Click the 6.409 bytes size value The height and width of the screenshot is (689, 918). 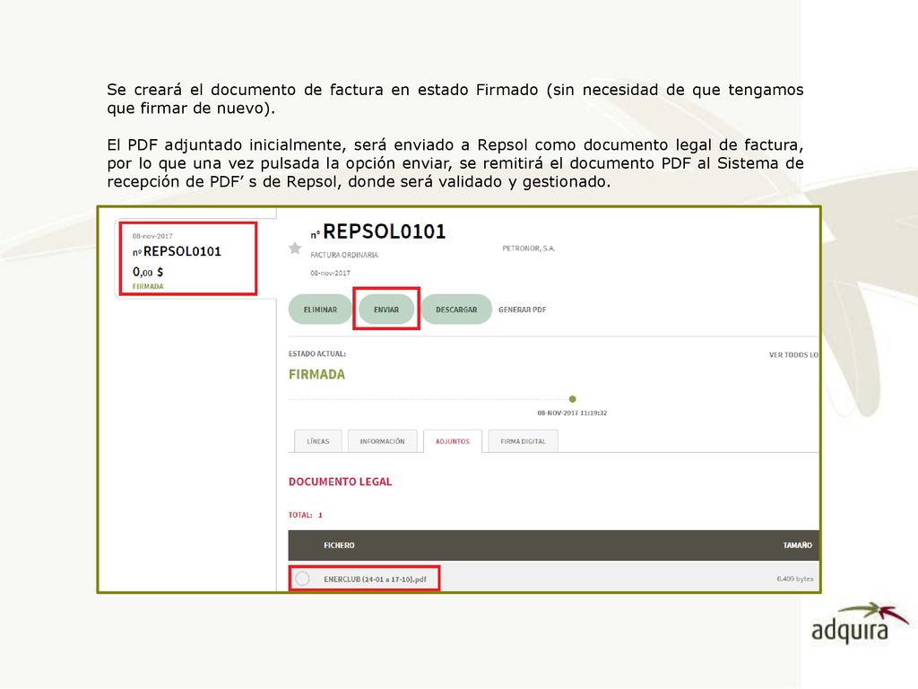click(795, 579)
